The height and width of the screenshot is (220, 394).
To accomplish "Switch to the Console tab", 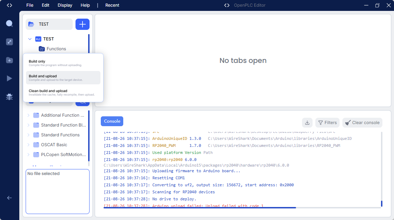I will pos(112,121).
